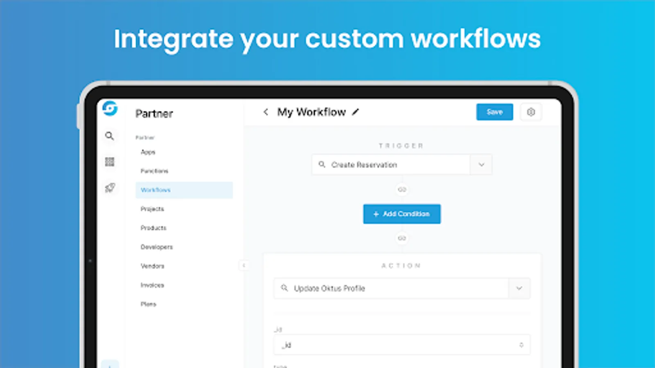Open workflow settings gear
The height and width of the screenshot is (368, 655).
tap(531, 112)
